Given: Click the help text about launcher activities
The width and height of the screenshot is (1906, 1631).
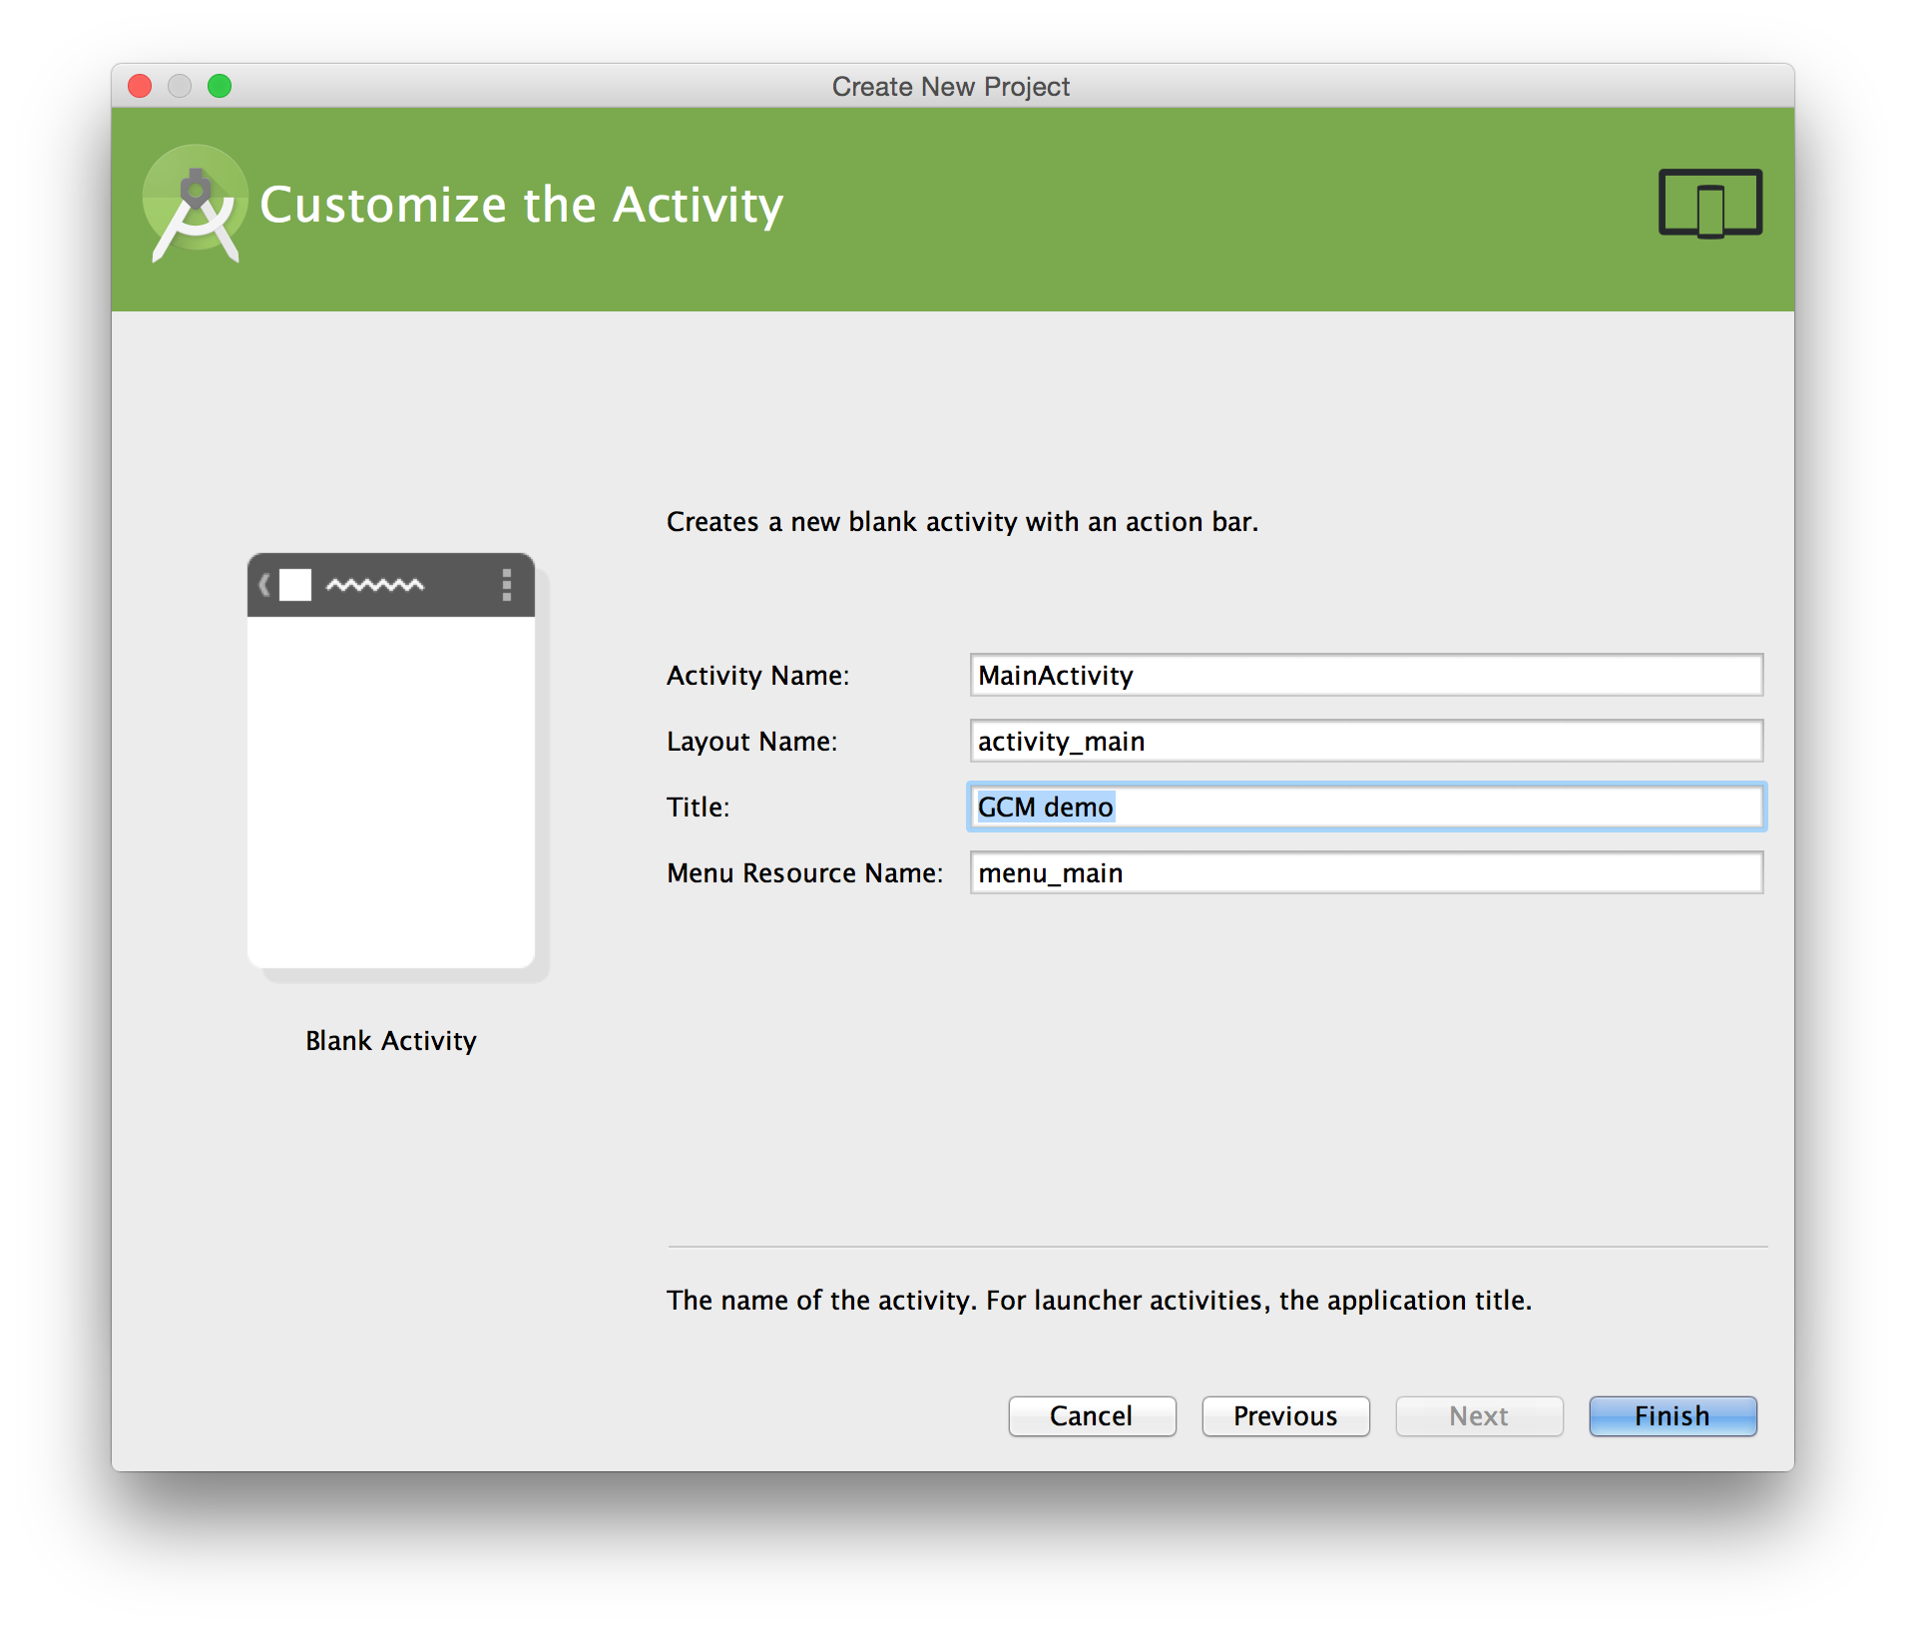Looking at the screenshot, I should [1099, 1301].
